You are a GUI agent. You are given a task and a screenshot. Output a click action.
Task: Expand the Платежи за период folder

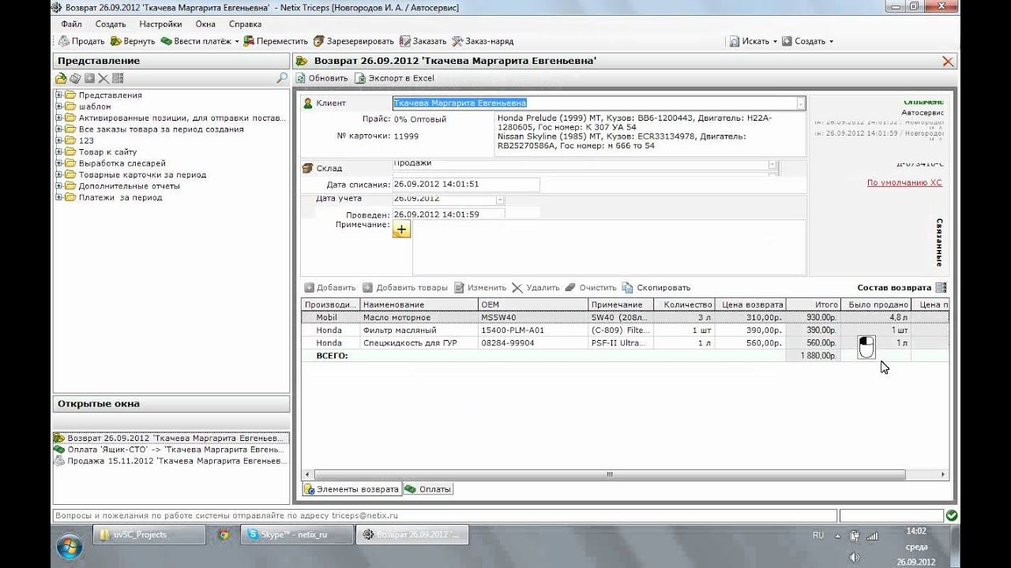click(x=58, y=197)
